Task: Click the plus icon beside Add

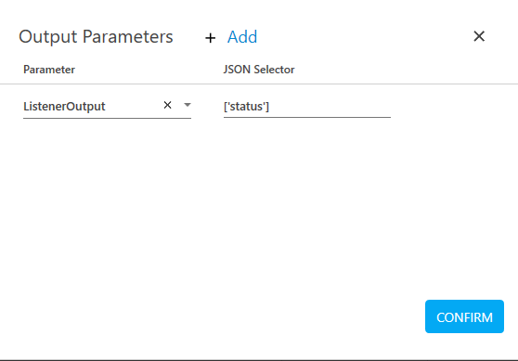Action: pos(210,38)
